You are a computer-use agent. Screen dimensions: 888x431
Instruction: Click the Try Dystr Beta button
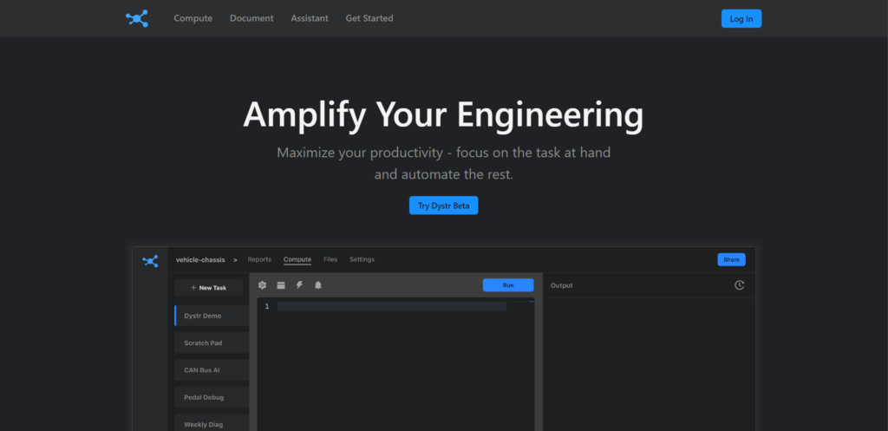tap(443, 206)
